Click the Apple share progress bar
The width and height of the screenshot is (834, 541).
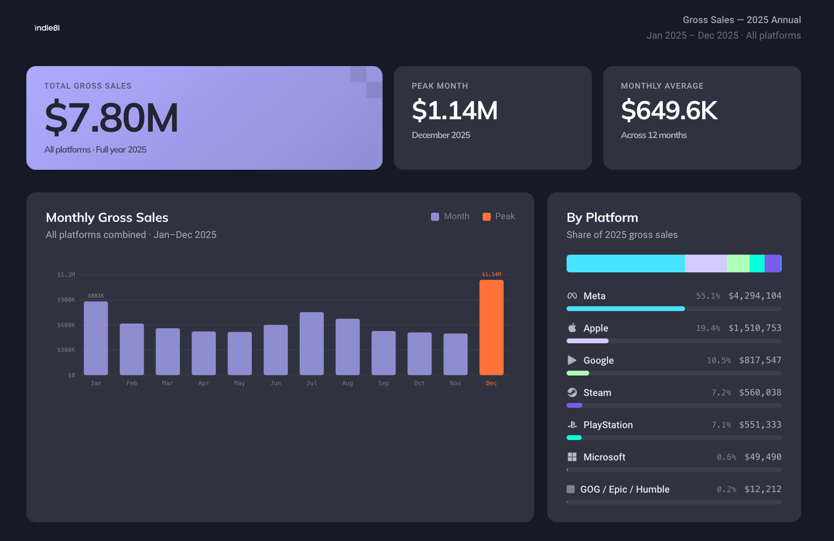click(x=674, y=341)
